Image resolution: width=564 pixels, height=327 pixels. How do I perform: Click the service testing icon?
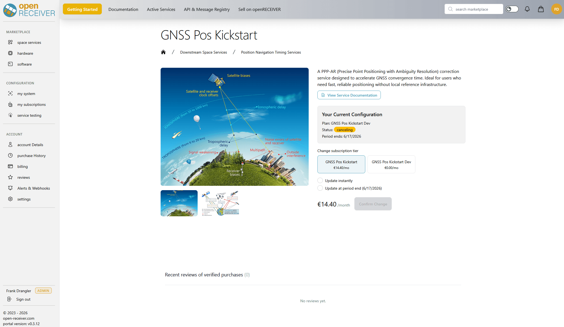10,115
